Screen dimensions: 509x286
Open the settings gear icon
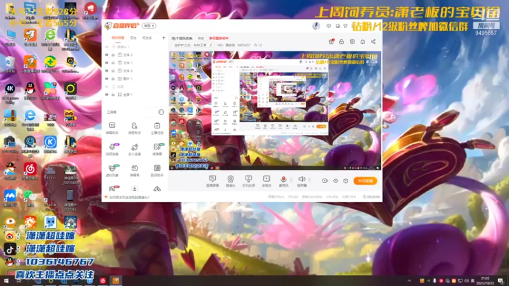coord(345,180)
